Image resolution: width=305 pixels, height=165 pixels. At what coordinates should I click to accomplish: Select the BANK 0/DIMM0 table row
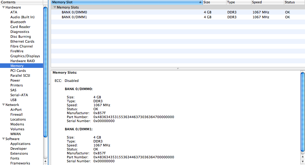(x=178, y=12)
